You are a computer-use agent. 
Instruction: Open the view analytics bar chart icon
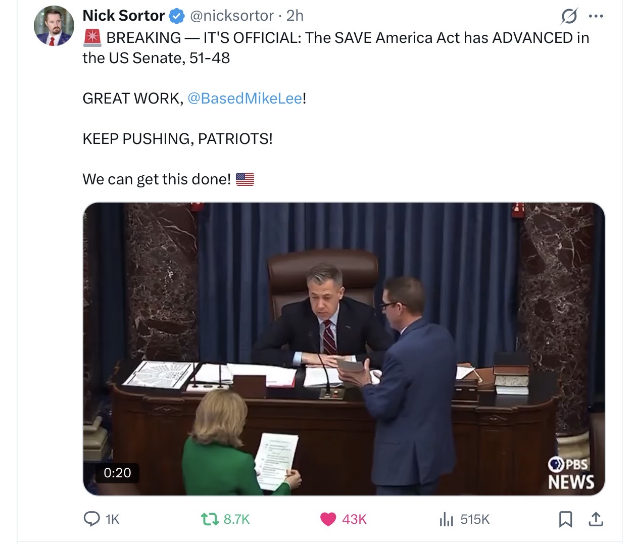tap(447, 519)
